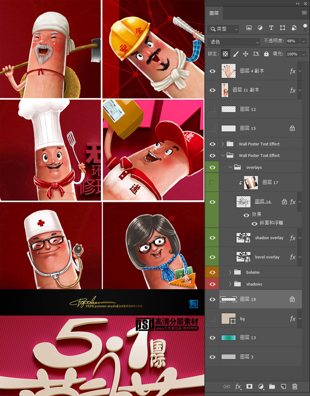Screen dimensions: 310x396
Task: Click the bg layer beige thumbnail
Action: coord(228,319)
